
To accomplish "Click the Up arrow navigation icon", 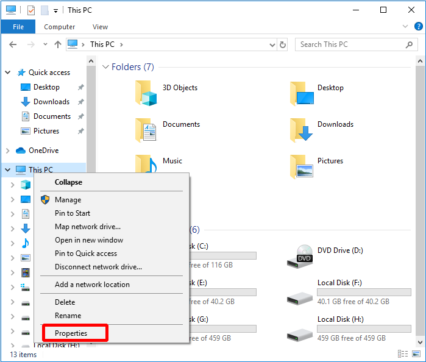I will pos(58,44).
